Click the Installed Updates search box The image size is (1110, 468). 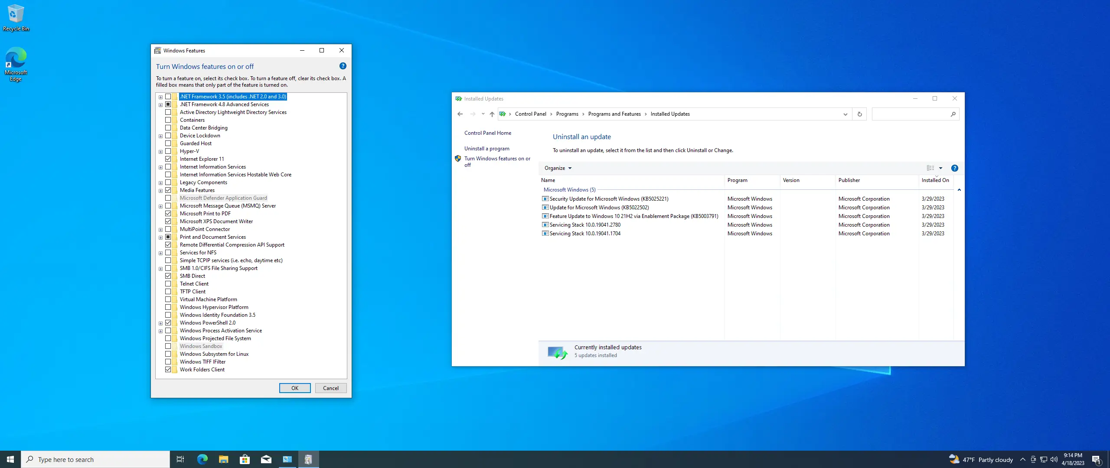coord(911,114)
